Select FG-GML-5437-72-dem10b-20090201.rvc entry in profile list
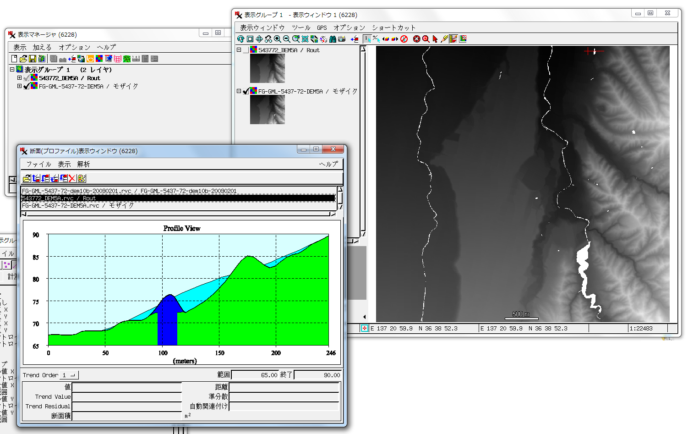This screenshot has width=688, height=434. (x=178, y=191)
